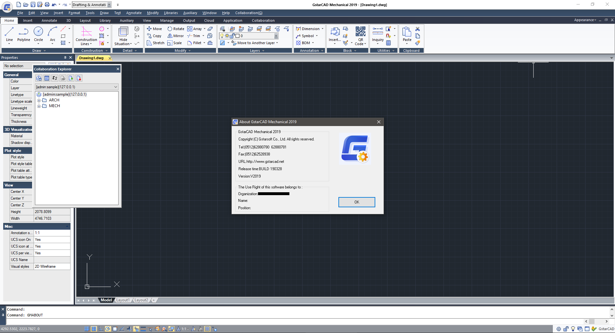Screen dimensions: 615x333
Task: Toggle dynamic input in status bar
Action: 136,329
